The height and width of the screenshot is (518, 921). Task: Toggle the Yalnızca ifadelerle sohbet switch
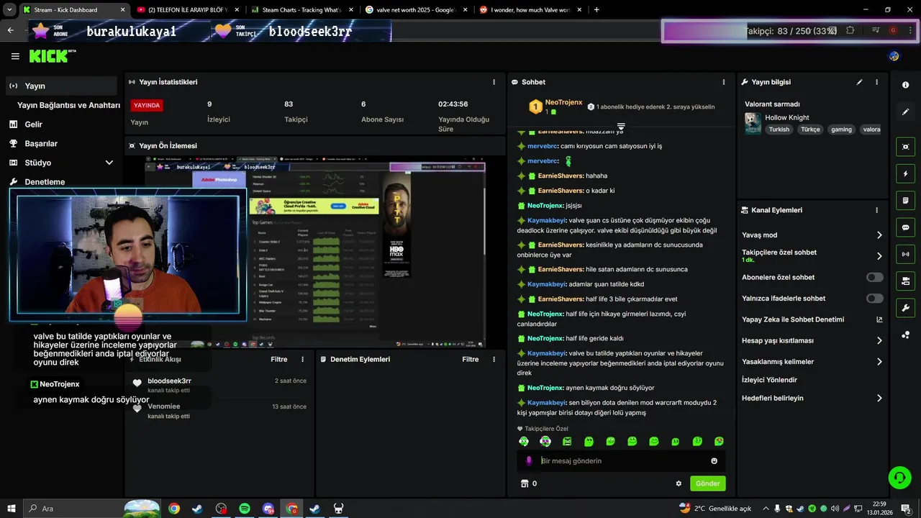click(x=875, y=298)
